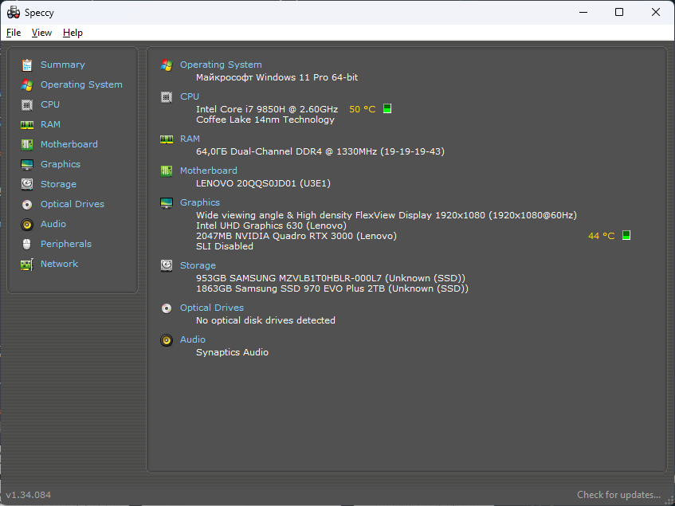Click the Samsung SSD 970 EVO Plus line
Viewport: 675px width, 506px height.
[332, 288]
